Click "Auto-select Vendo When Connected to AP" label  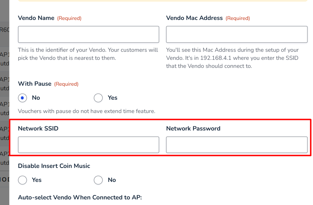click(x=80, y=197)
